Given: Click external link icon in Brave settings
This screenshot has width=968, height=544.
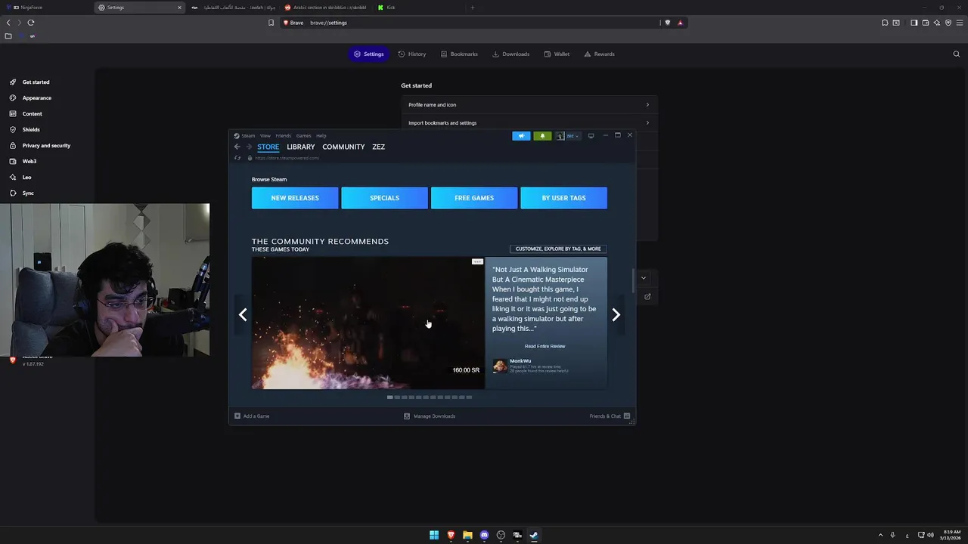Looking at the screenshot, I should (x=647, y=297).
